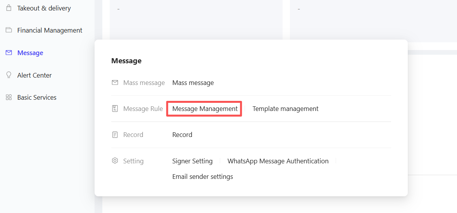Image resolution: width=457 pixels, height=213 pixels.
Task: Open the Signer Setting link
Action: pyautogui.click(x=192, y=161)
